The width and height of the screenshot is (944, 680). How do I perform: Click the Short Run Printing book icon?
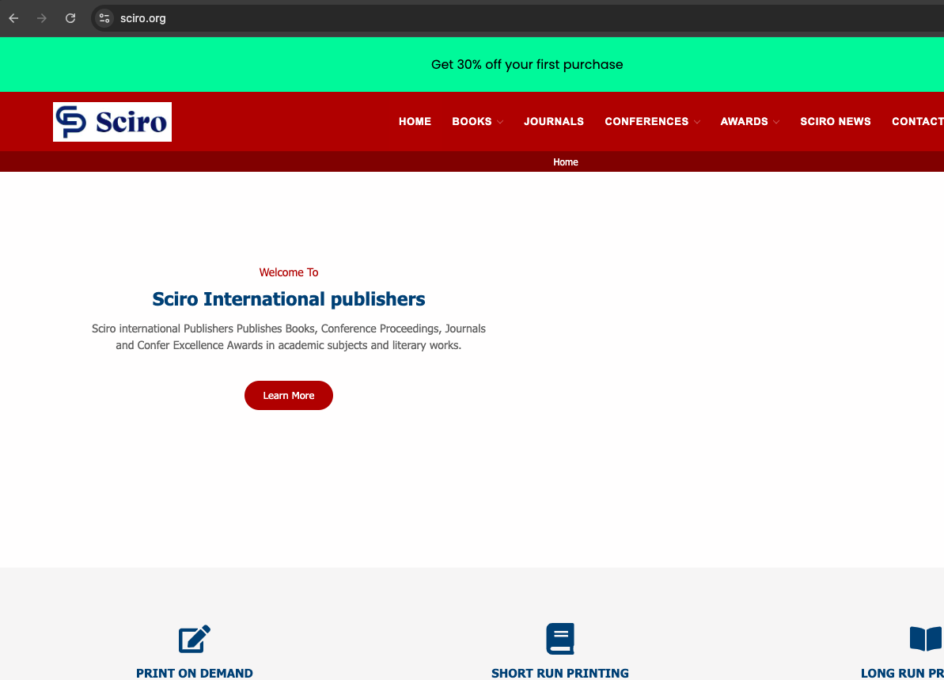point(560,639)
